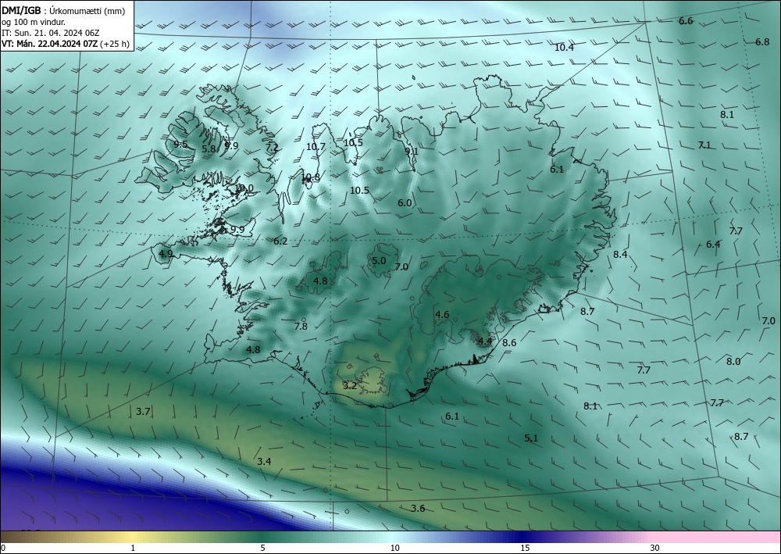
Task: Click the 'DMI/IGB : Úrkomumætti (mm)' title line
Action: pyautogui.click(x=63, y=11)
